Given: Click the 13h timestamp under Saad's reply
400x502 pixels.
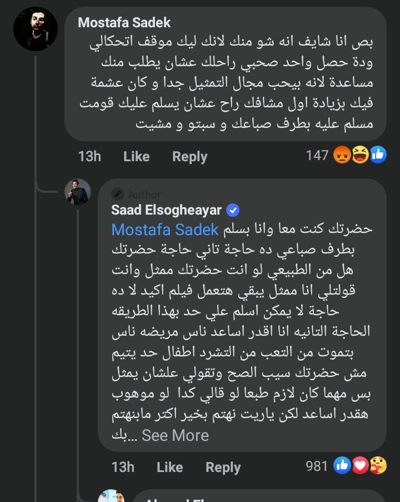Looking at the screenshot, I should [123, 467].
